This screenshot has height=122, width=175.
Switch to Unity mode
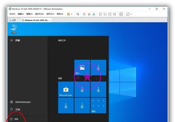[x=114, y=14]
